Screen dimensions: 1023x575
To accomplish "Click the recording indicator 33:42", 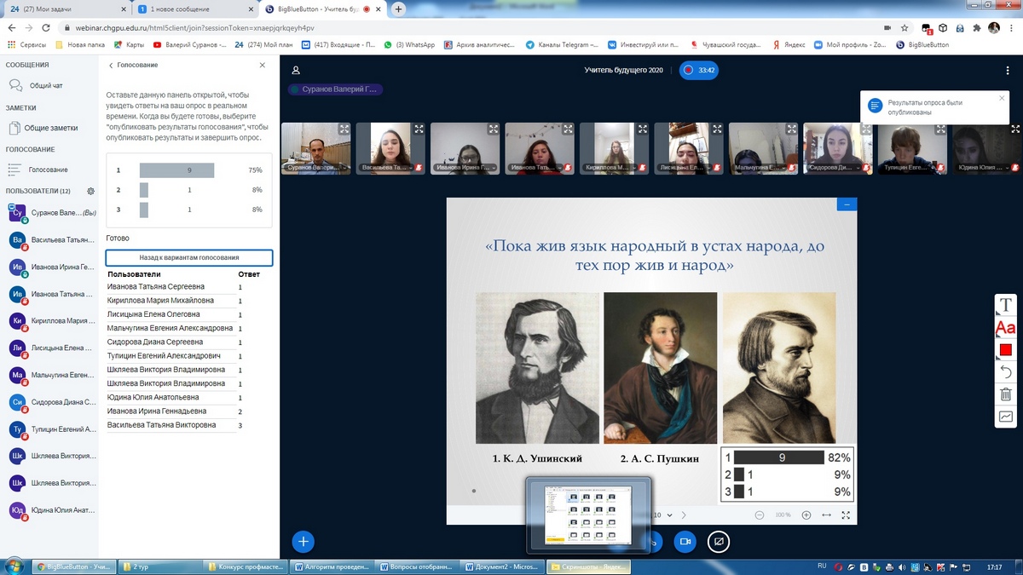I will pyautogui.click(x=699, y=70).
